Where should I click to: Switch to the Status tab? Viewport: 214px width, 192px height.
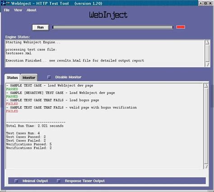(12, 77)
